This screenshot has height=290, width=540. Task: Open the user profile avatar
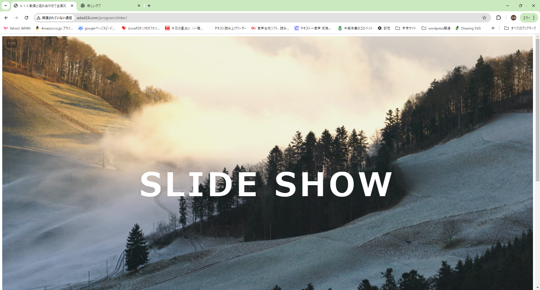(514, 18)
